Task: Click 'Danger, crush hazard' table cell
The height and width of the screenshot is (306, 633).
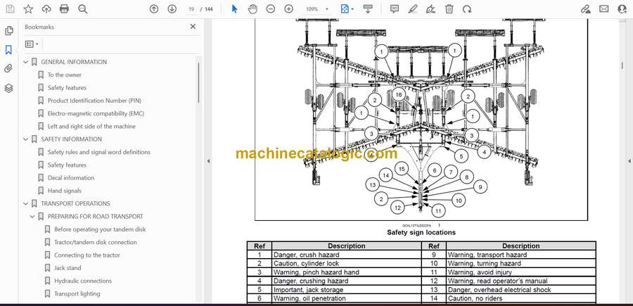Action: tap(347, 255)
